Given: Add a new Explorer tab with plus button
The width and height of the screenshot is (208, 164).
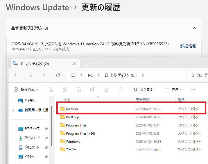Looking at the screenshot, I should pyautogui.click(x=87, y=64).
